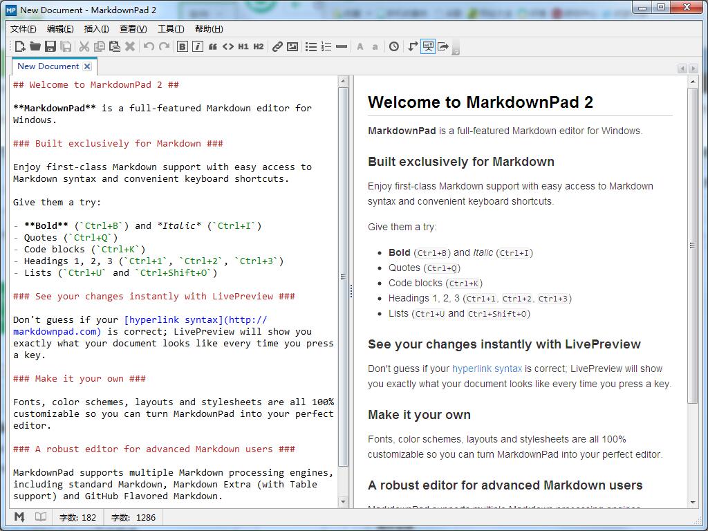Toggle the numbered list formatting
Screen dimensions: 708x531
click(x=326, y=46)
